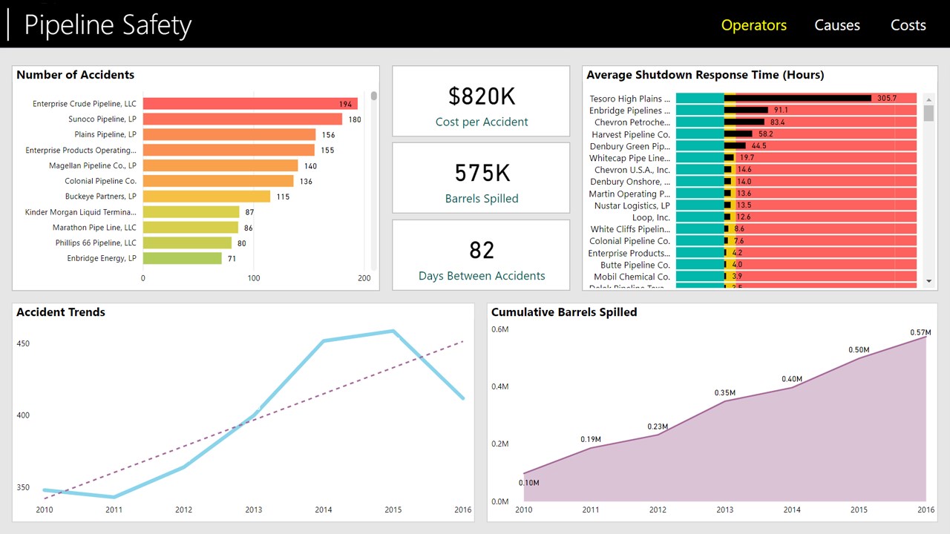Click the Colonial Pipeline Co. accidents bar

click(218, 181)
